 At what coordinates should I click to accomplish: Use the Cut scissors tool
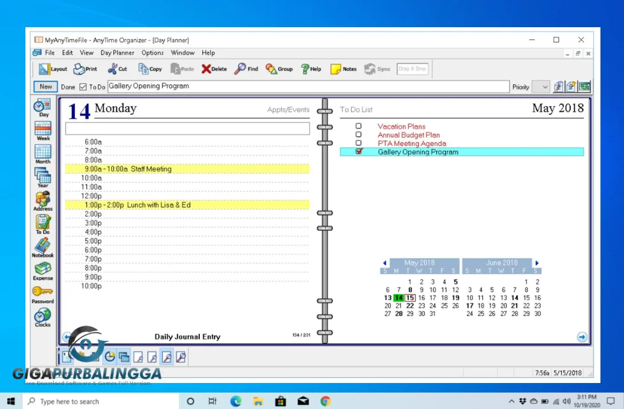[117, 69]
